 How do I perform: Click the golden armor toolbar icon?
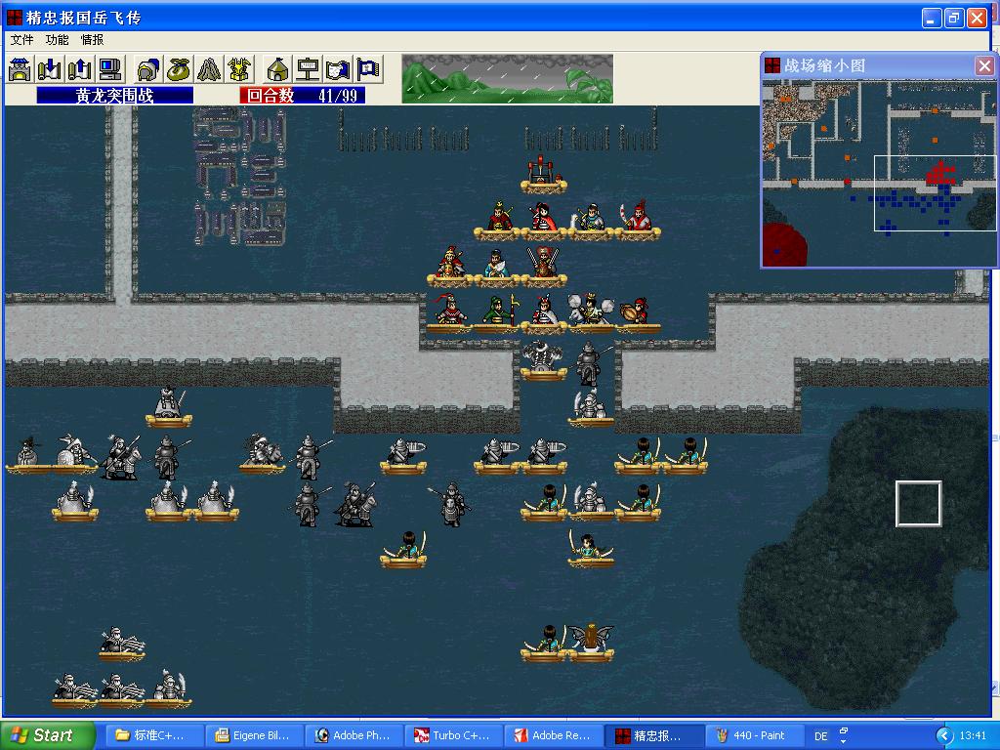point(238,69)
